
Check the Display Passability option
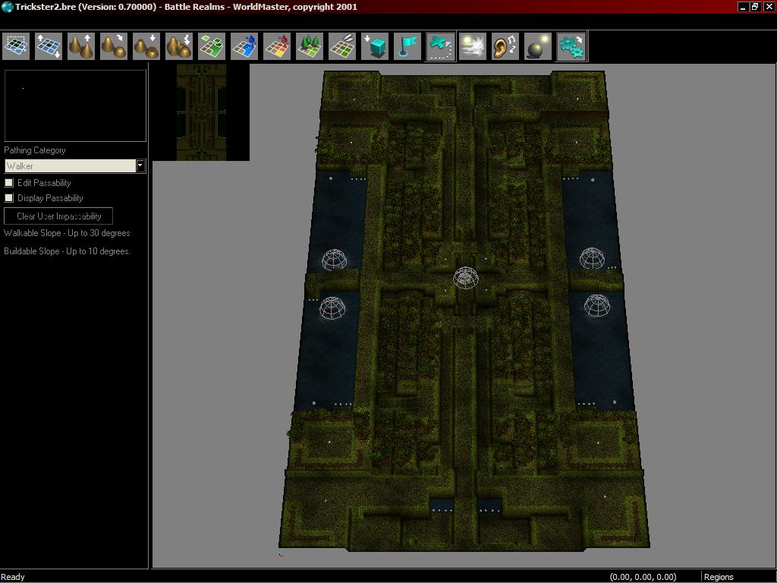[9, 198]
